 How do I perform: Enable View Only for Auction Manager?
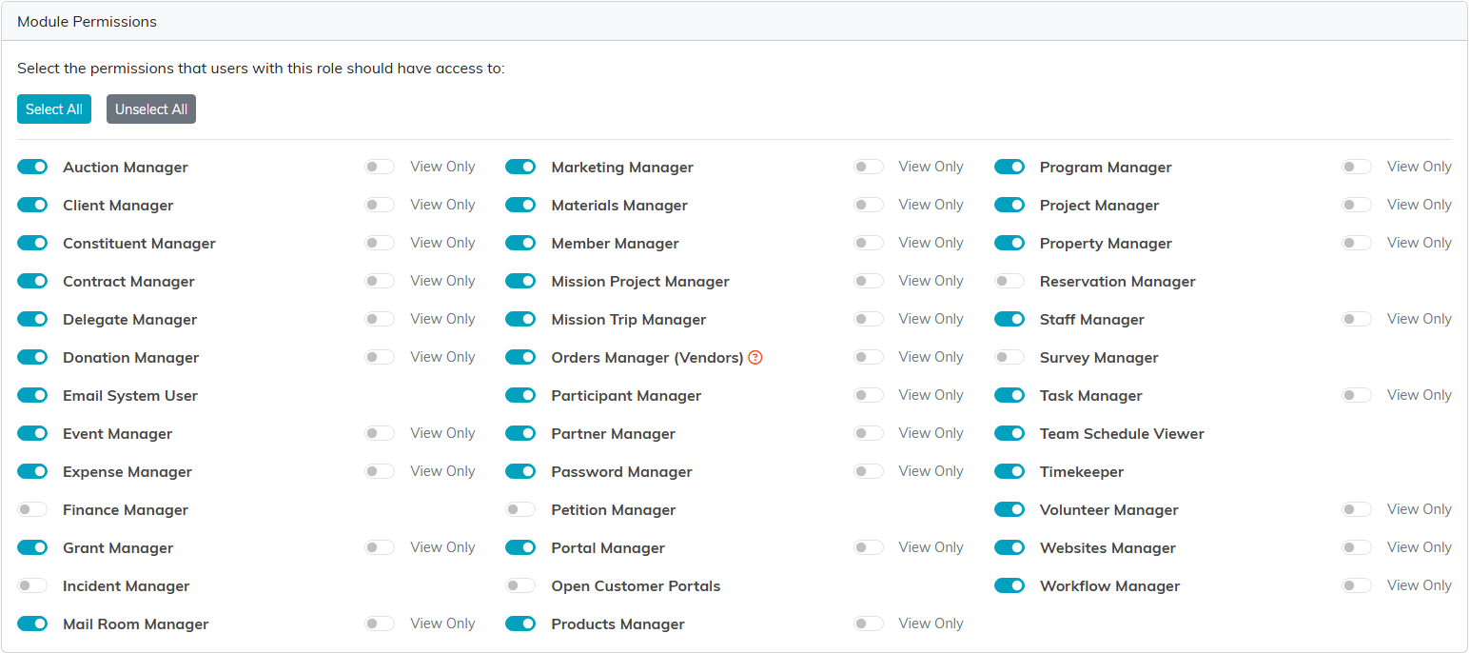[x=380, y=167]
